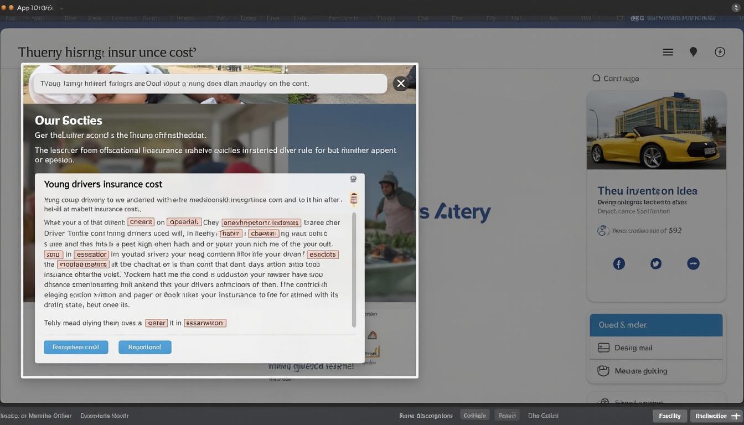Open the "Meoare goking" list item

656,371
